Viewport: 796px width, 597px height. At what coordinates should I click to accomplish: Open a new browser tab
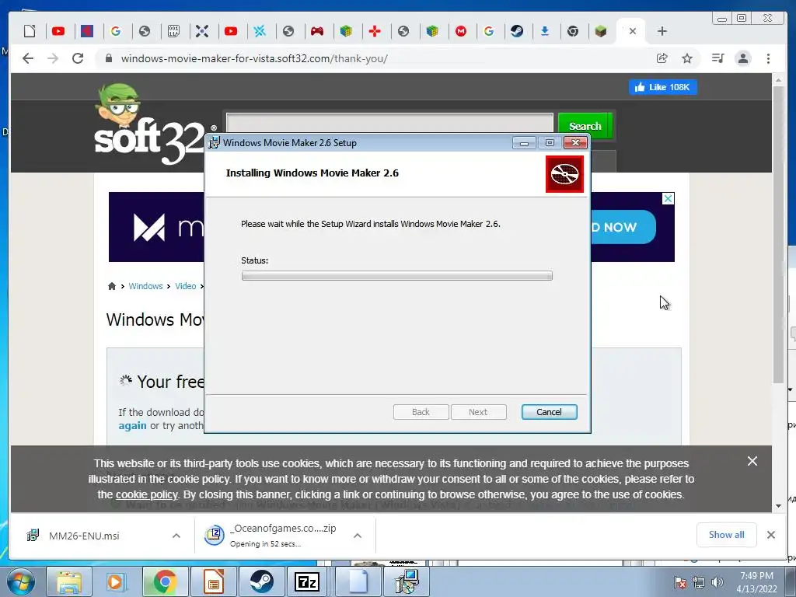(x=662, y=31)
